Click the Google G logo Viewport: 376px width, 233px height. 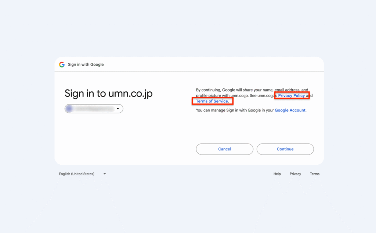coord(62,65)
